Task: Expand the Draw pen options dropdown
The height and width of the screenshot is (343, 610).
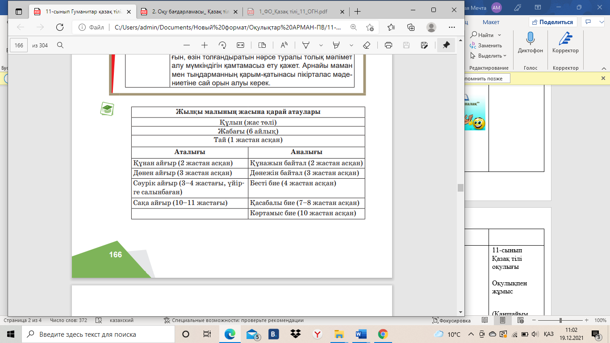Action: 321,45
